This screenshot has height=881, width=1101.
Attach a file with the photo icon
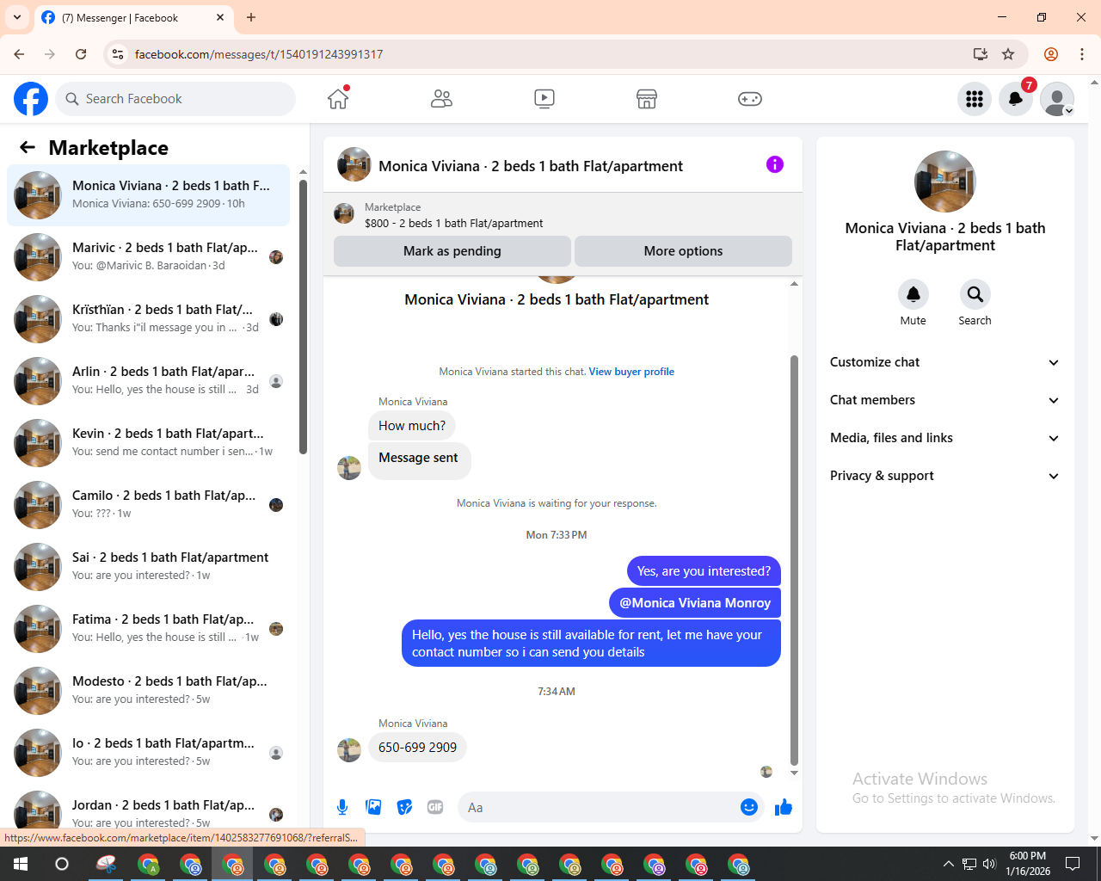pos(373,807)
